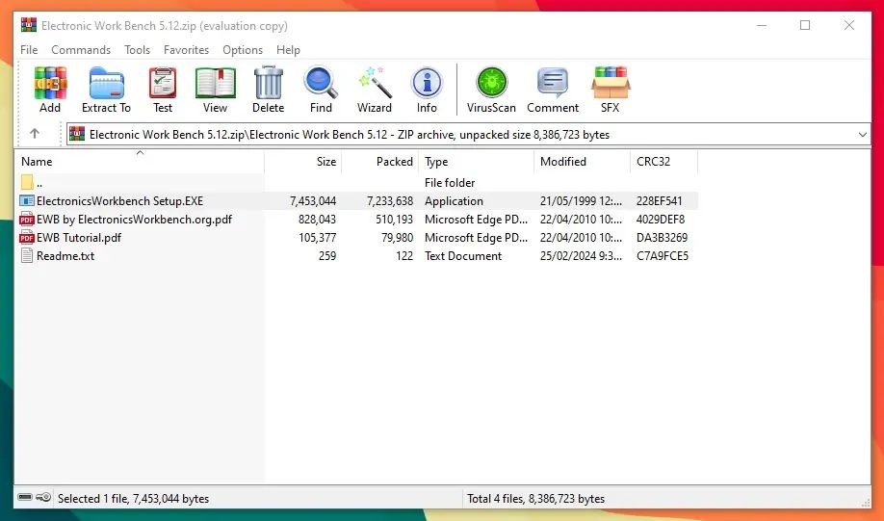Open the Comment tool

pyautogui.click(x=553, y=83)
